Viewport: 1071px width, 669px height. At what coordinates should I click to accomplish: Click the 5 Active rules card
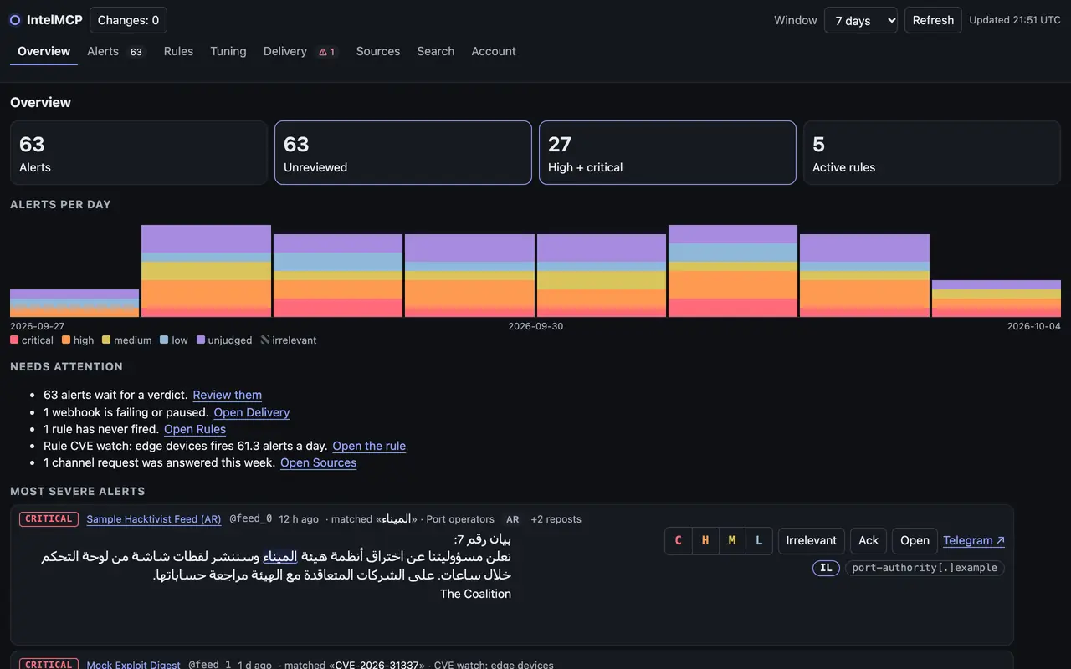[932, 152]
